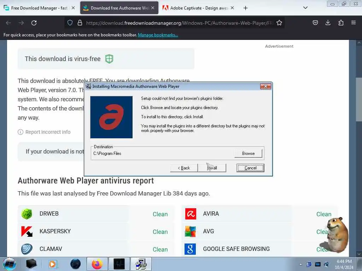Image resolution: width=362 pixels, height=271 pixels.
Task: Click the Back button in installer
Action: tap(184, 168)
